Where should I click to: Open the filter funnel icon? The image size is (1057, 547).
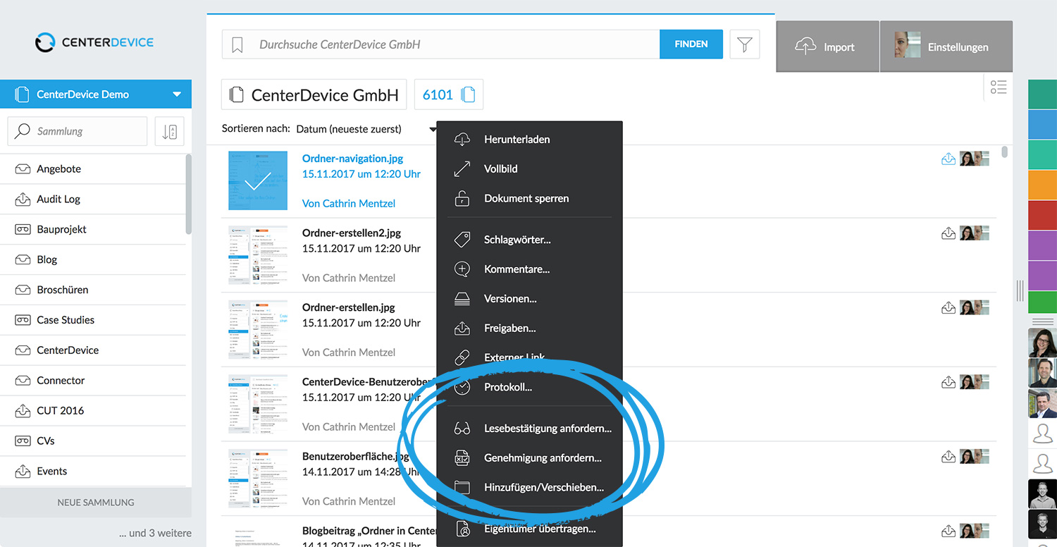pyautogui.click(x=745, y=44)
